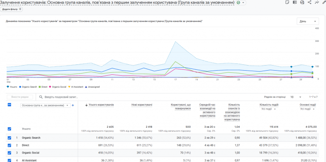Open the annotations note icon in header
This screenshot has width=326, height=162.
[x=287, y=2]
